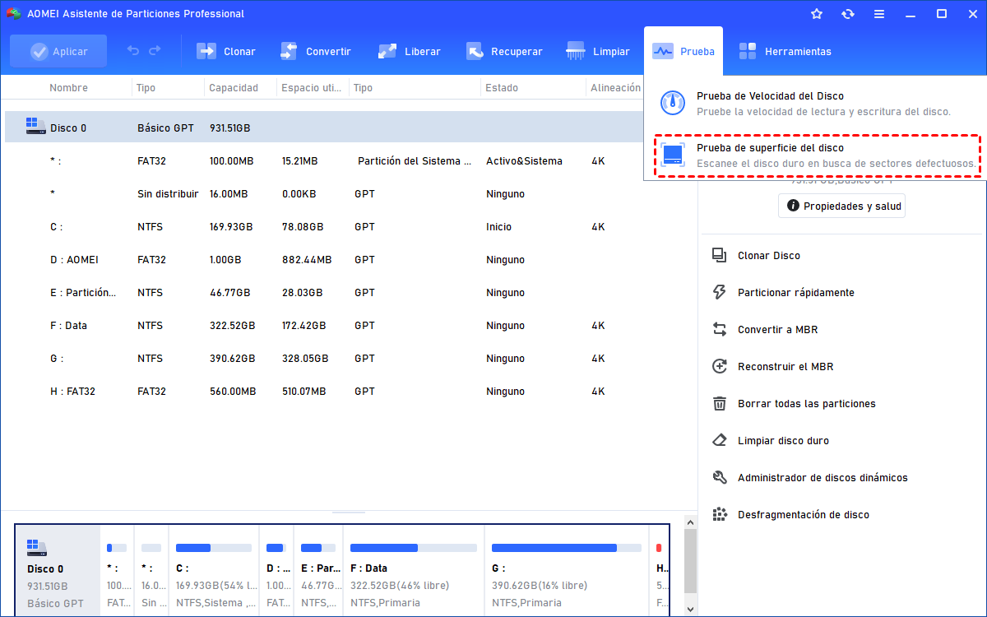Open the Convertir toolbar menu

[316, 51]
